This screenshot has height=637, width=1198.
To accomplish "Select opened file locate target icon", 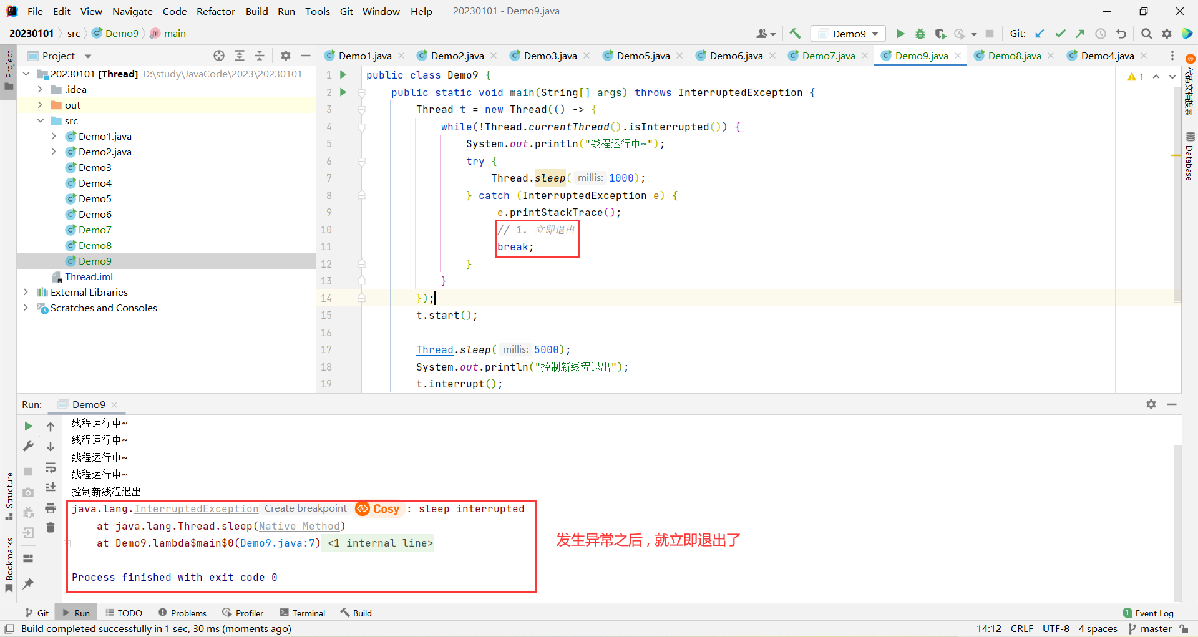I will tap(219, 56).
